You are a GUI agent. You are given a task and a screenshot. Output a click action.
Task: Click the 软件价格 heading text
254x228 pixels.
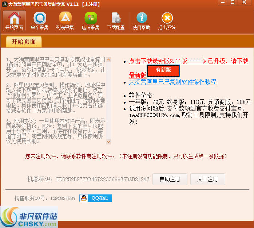click(x=142, y=95)
